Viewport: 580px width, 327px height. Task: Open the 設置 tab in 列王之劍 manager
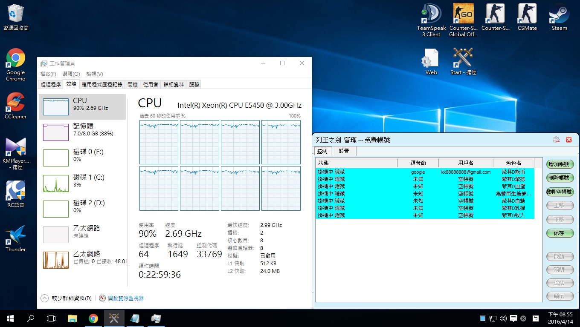344,151
